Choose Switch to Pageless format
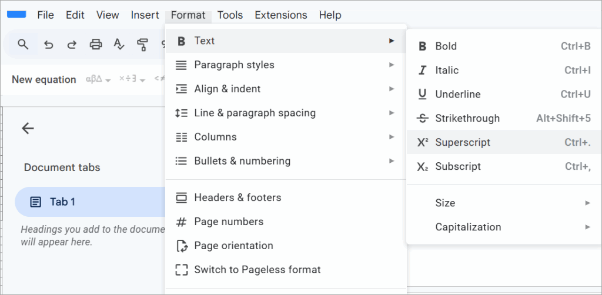 coord(257,270)
